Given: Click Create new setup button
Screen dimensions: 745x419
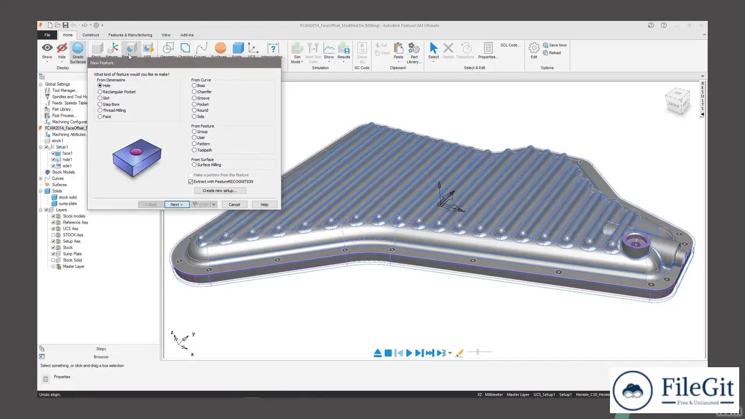Looking at the screenshot, I should [x=220, y=190].
